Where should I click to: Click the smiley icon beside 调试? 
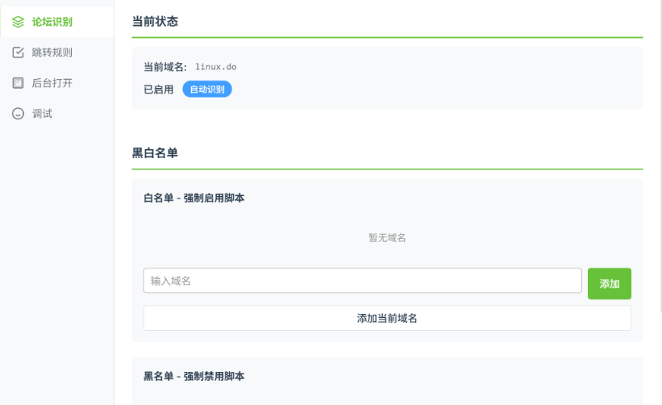pyautogui.click(x=18, y=114)
